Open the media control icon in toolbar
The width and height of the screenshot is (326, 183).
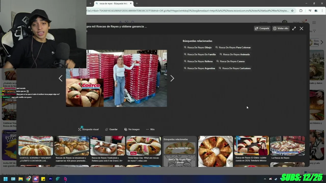[x=310, y=11]
